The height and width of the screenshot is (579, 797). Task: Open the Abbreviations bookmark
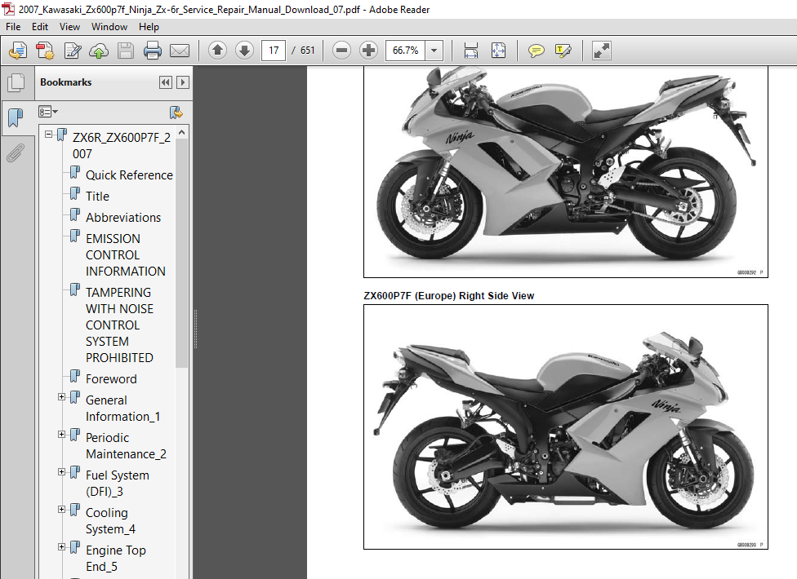[123, 218]
